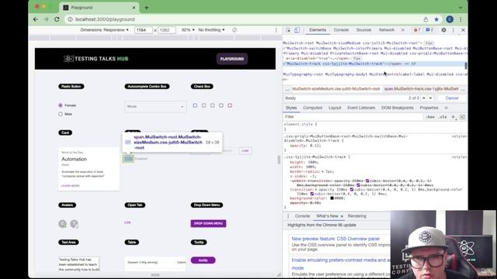Expand border-radius shorthand triangle
497x279 pixels.
[x=323, y=172]
